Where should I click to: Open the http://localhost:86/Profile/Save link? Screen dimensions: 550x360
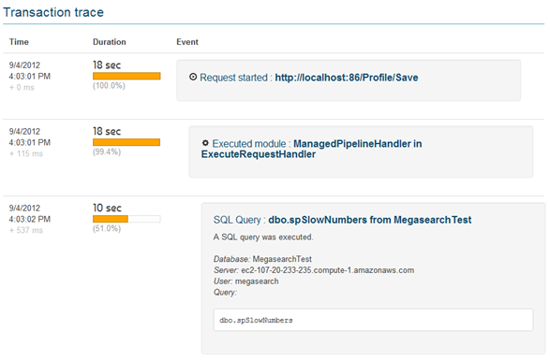[x=346, y=78]
